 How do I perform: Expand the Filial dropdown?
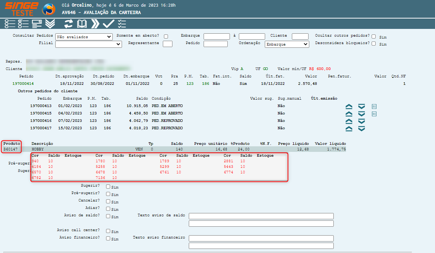point(89,44)
